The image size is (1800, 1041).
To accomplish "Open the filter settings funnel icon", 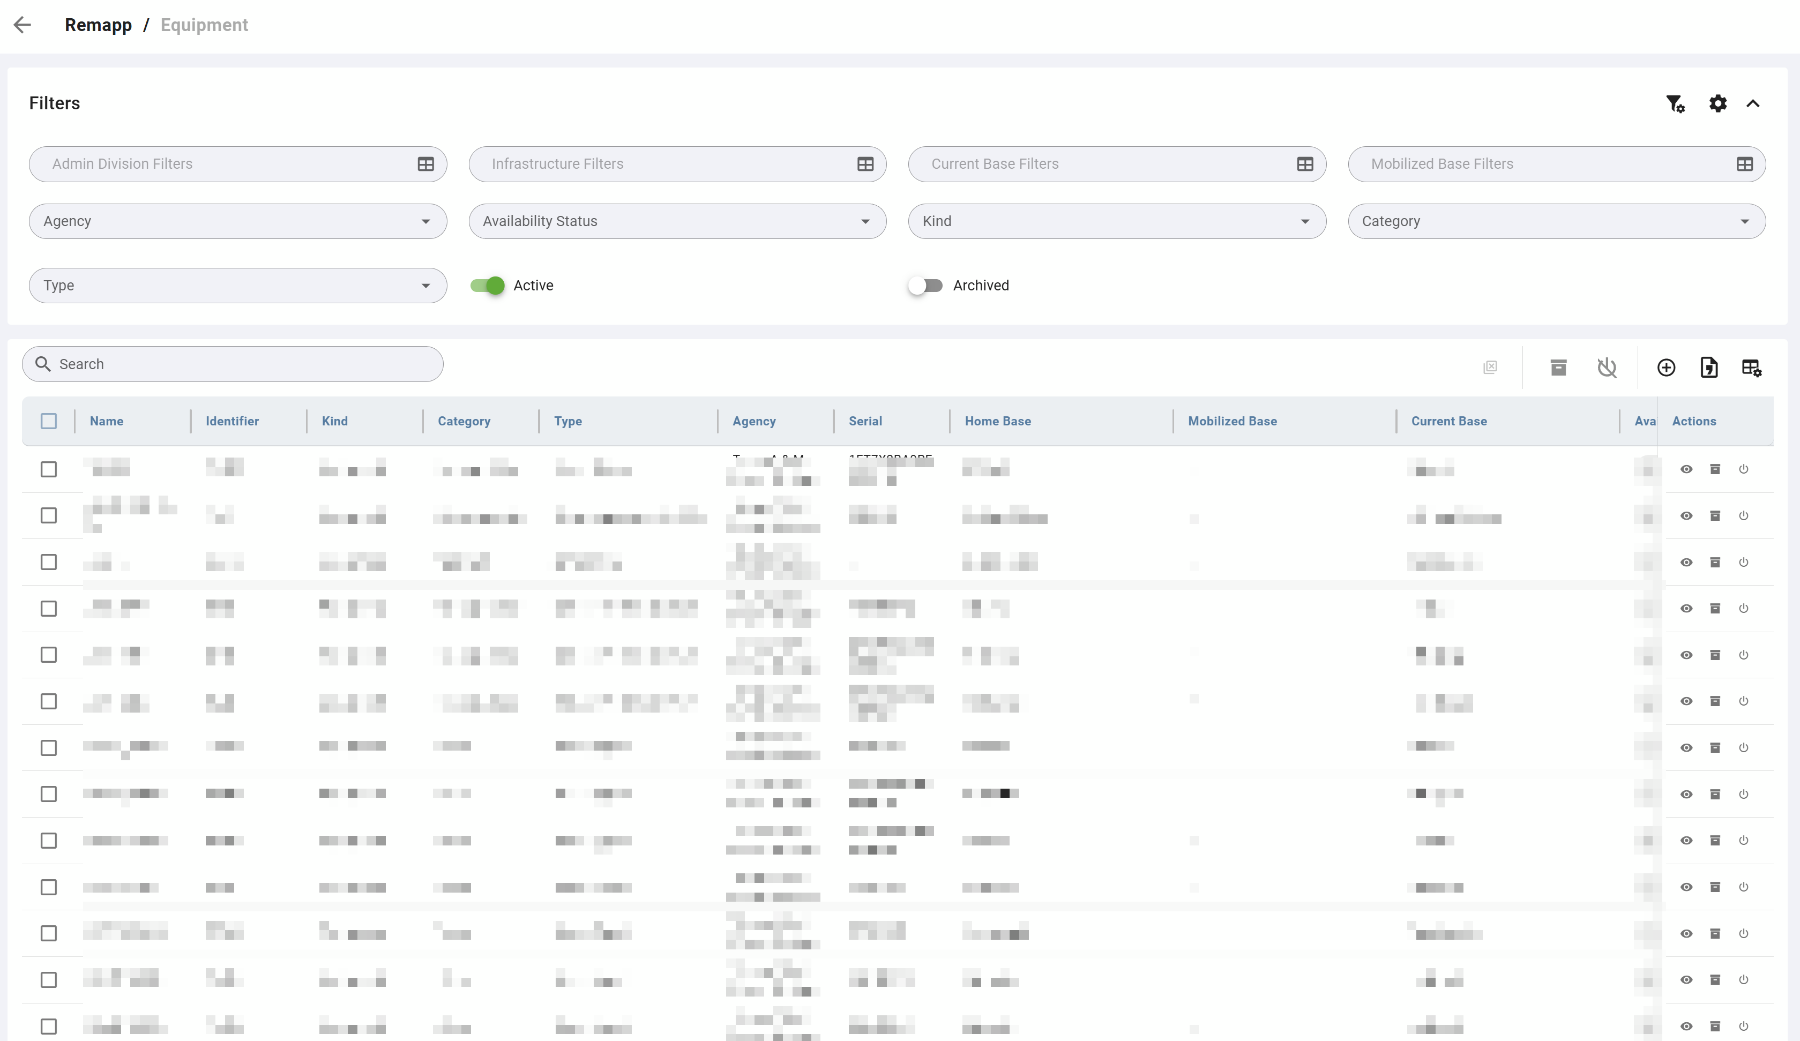I will [x=1675, y=103].
